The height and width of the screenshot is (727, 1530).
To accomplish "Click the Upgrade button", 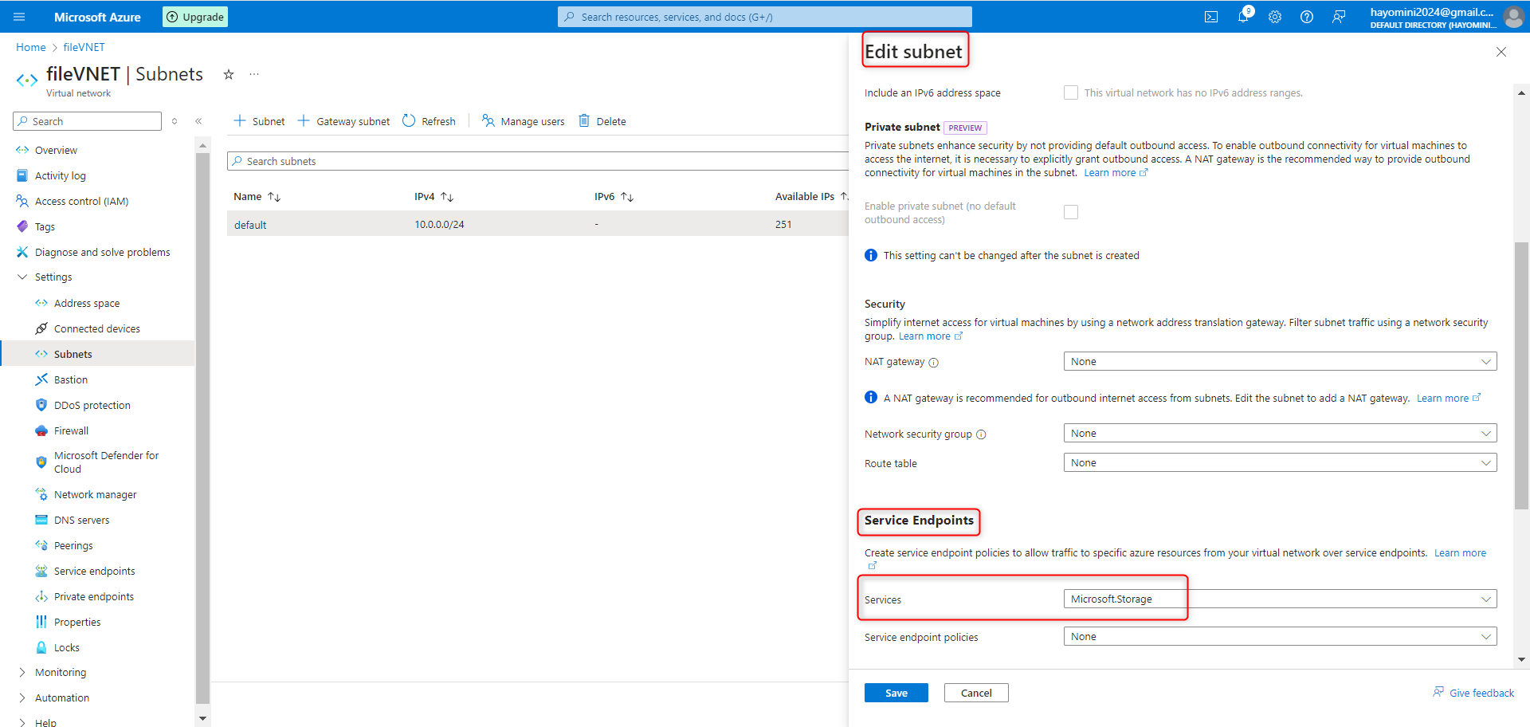I will [195, 17].
